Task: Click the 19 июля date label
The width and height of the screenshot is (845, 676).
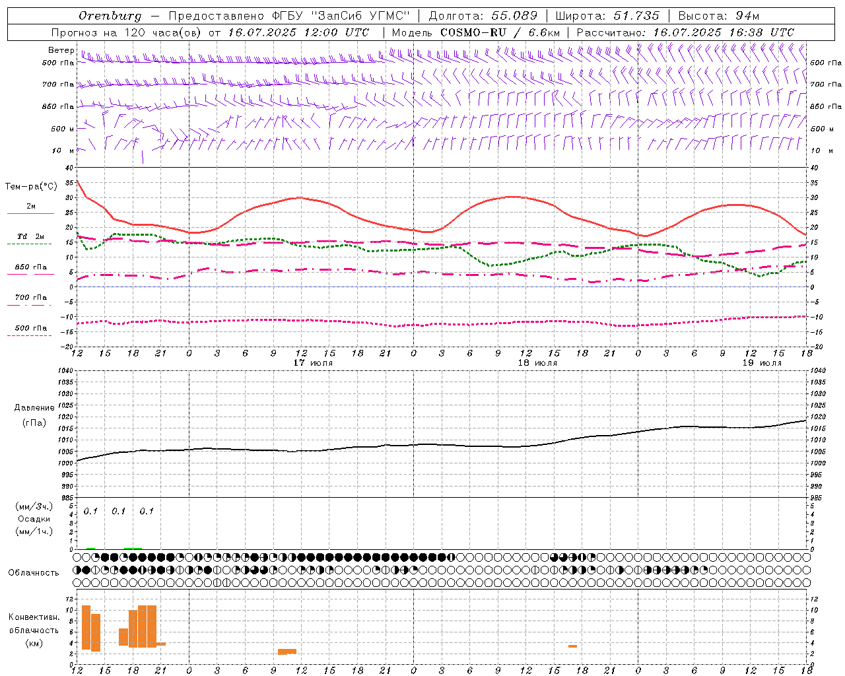Action: pos(762,363)
